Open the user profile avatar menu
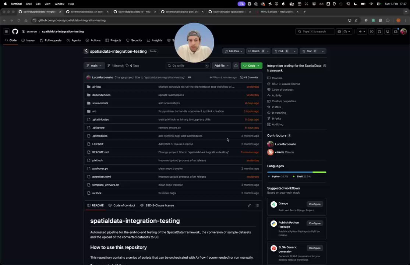Image resolution: width=410 pixels, height=265 pixels. pyautogui.click(x=403, y=31)
